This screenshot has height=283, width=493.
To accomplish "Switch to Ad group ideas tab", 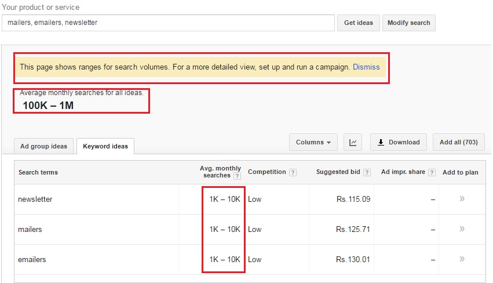I will click(43, 146).
